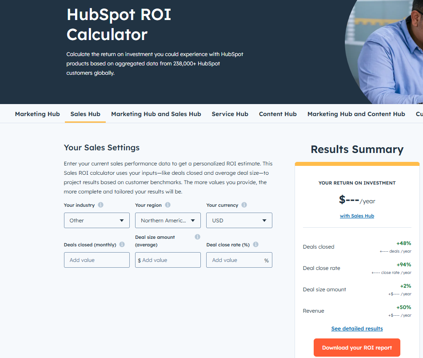Select the Sales Hub tab
423x358 pixels.
tap(85, 114)
